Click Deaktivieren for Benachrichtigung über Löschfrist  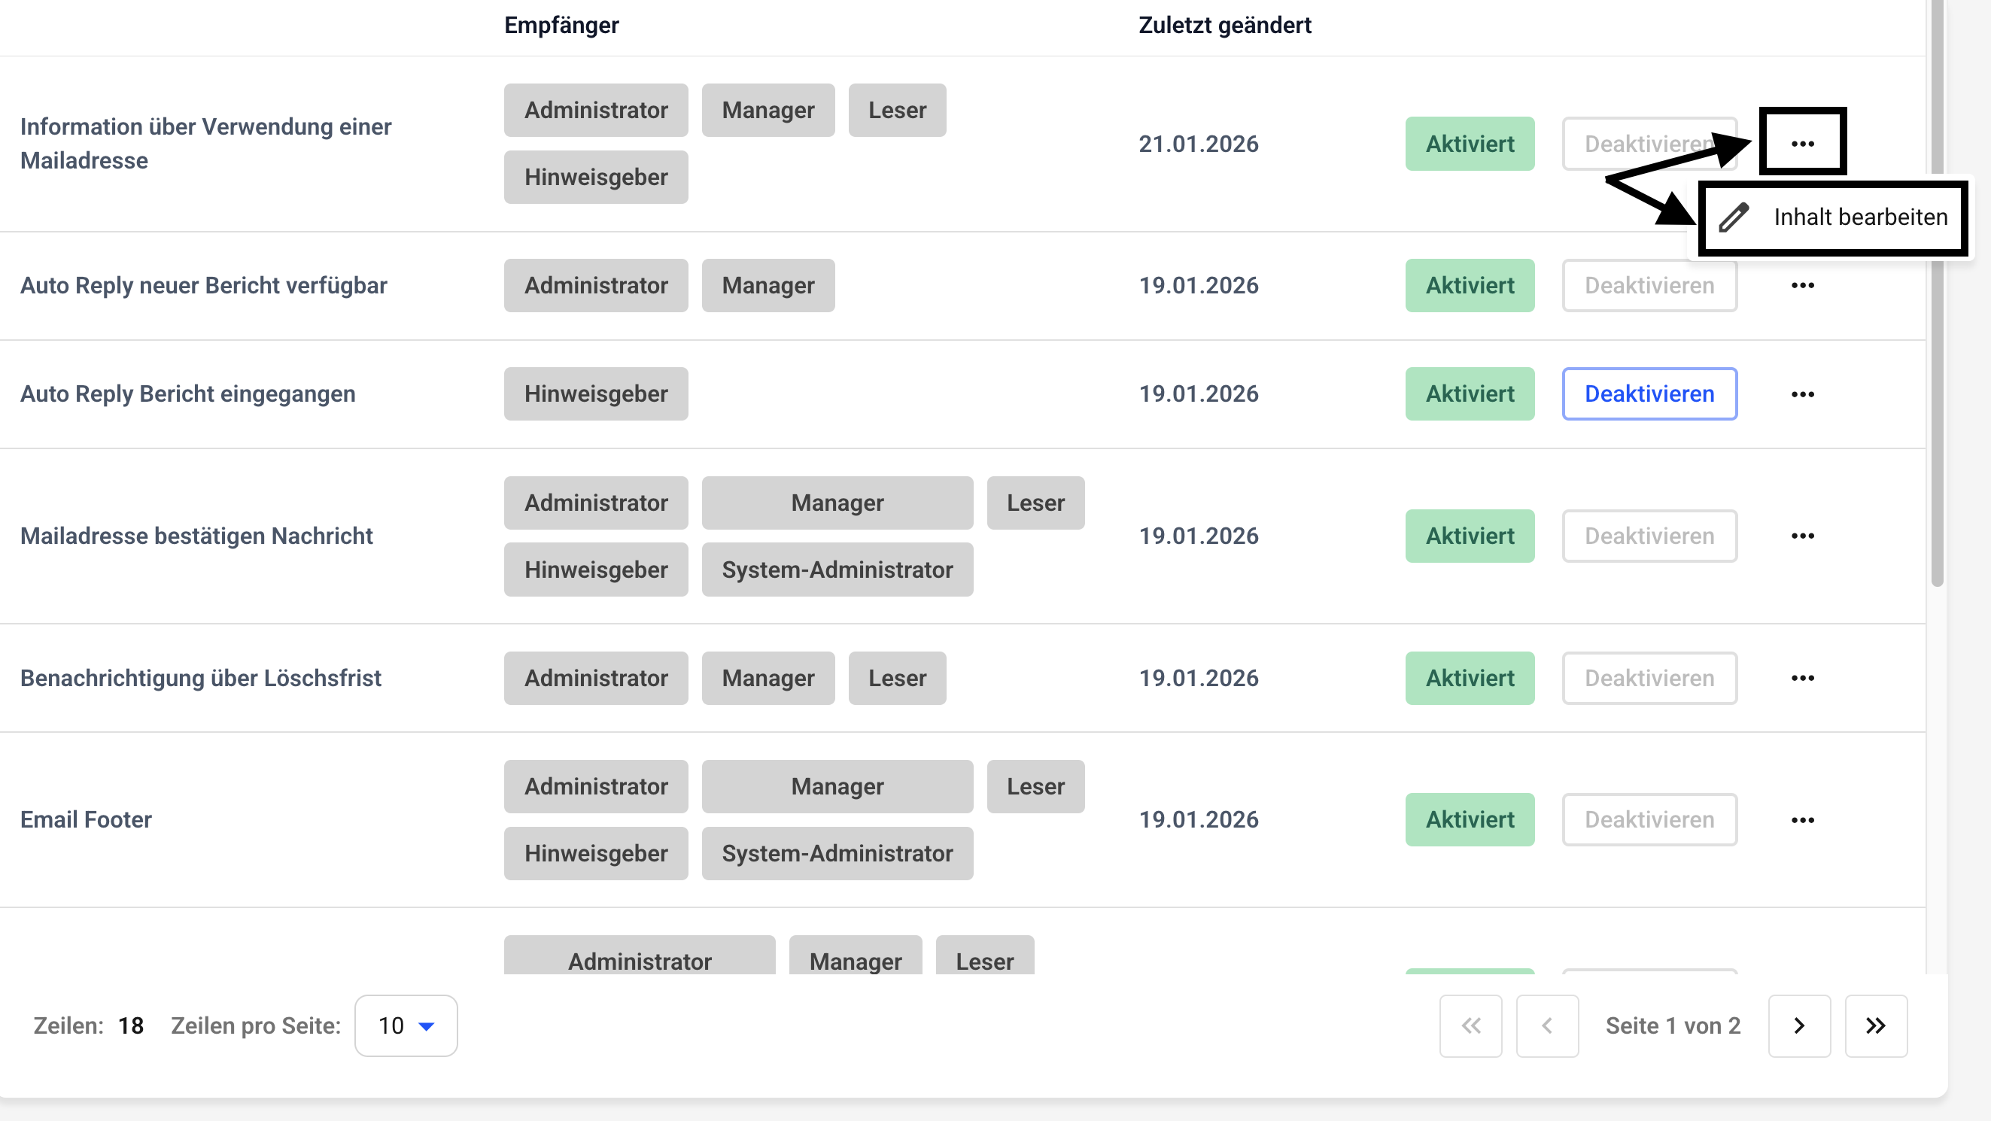1649,679
